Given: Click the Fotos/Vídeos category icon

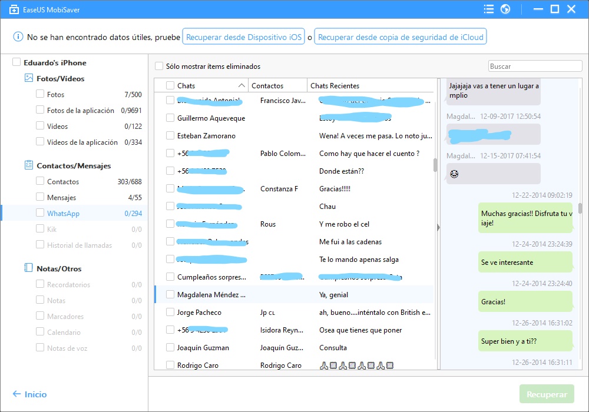Looking at the screenshot, I should [28, 78].
